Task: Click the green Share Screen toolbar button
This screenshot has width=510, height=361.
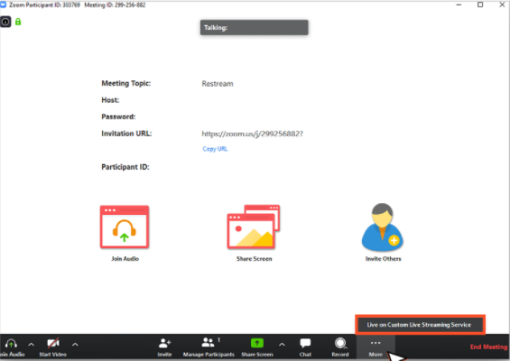Action: [x=257, y=343]
